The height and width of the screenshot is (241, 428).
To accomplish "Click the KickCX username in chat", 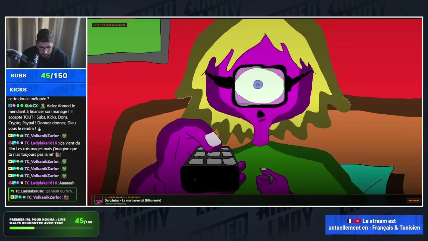I will click(31, 106).
